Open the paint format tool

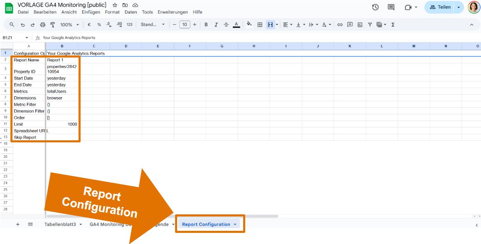coord(52,25)
